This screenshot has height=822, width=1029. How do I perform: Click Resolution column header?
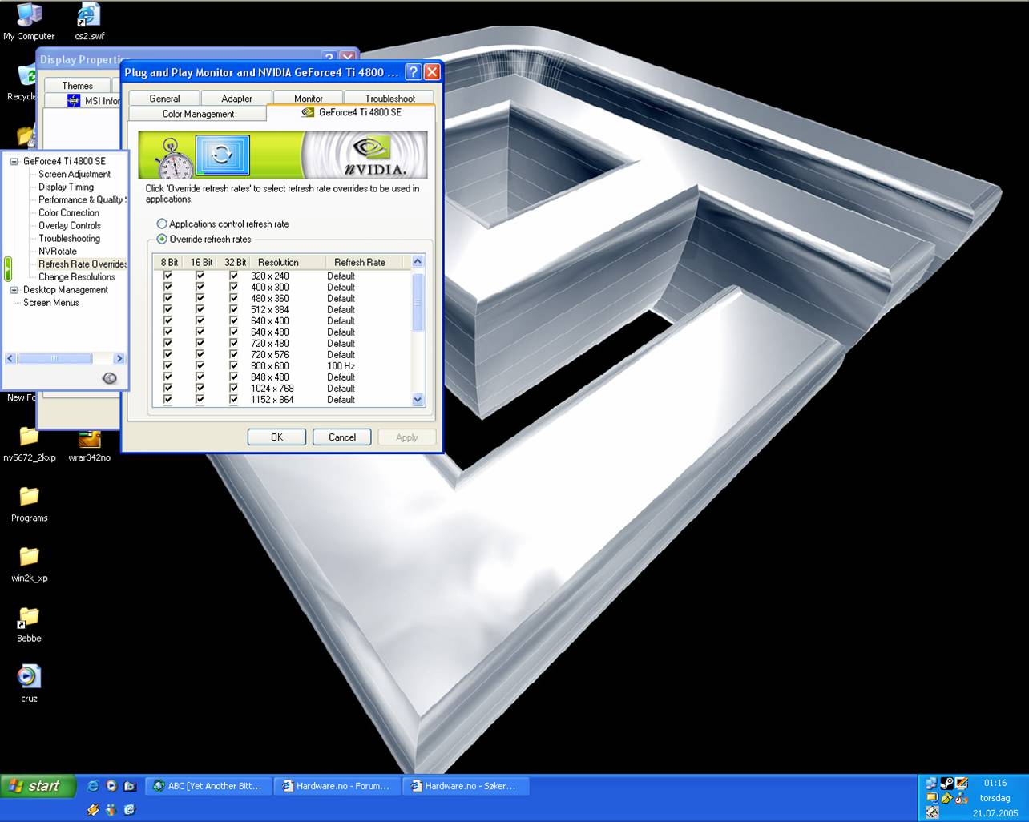[287, 262]
